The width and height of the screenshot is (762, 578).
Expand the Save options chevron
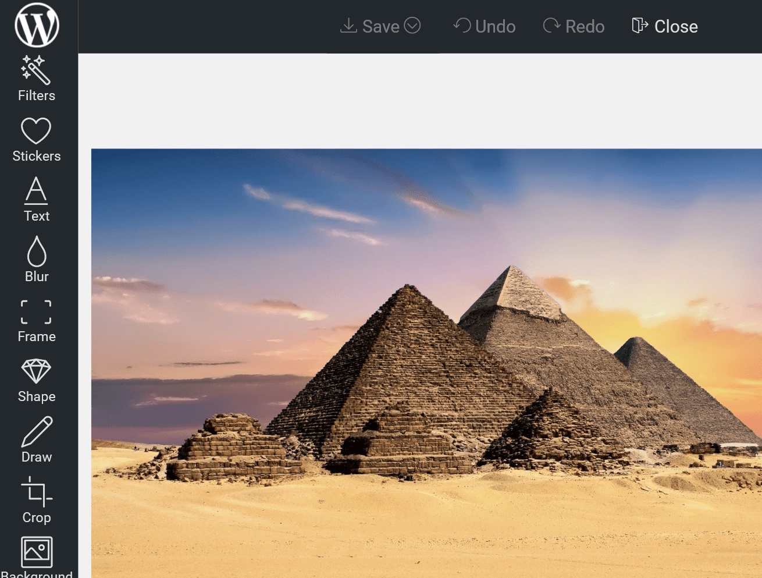click(412, 26)
